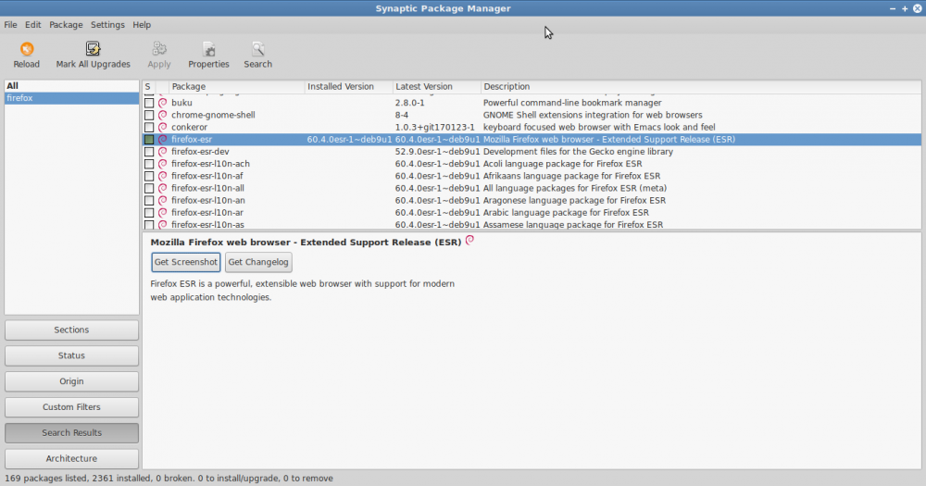Mark the firefox-esr-l10n-af checkbox
This screenshot has width=926, height=486.
click(149, 176)
